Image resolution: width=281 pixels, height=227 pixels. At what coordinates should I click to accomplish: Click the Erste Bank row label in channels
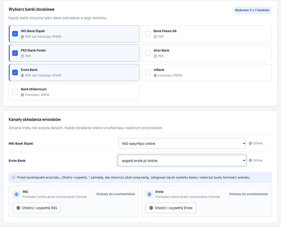point(17,160)
